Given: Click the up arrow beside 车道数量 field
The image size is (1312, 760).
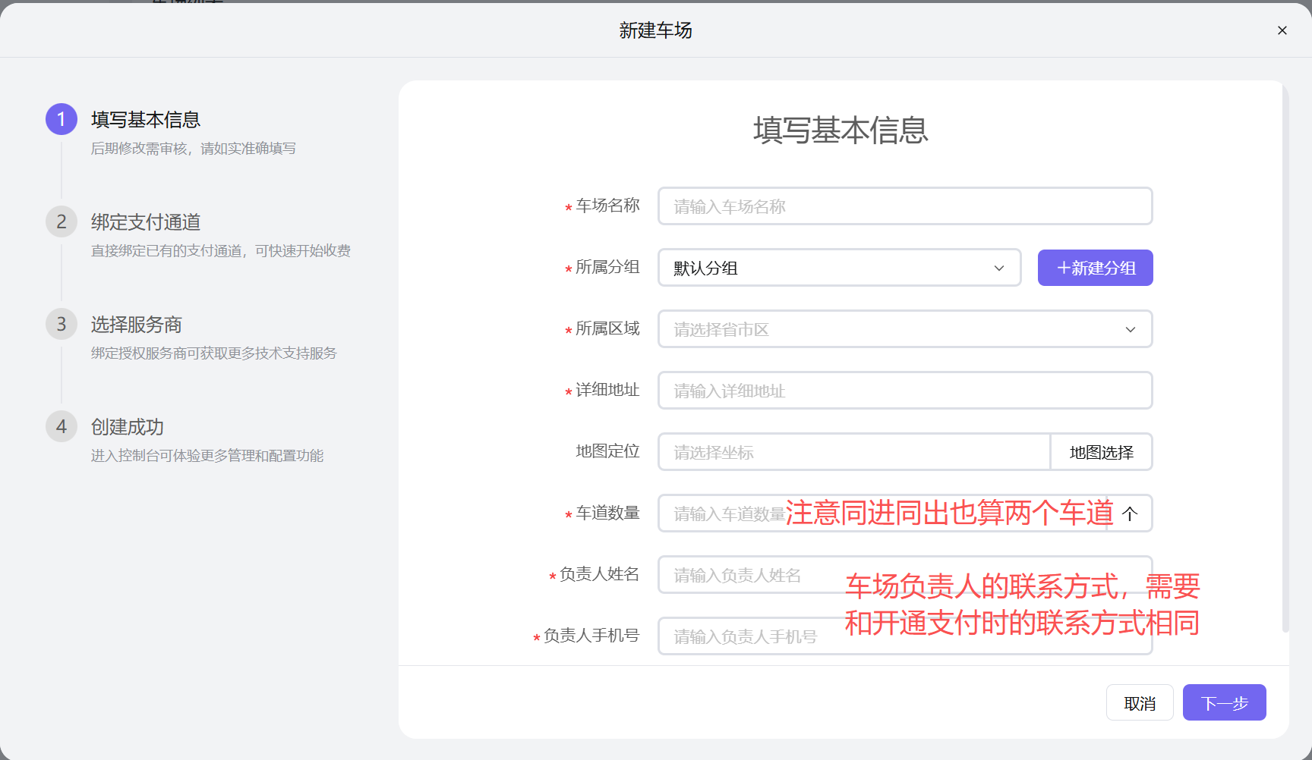Looking at the screenshot, I should coord(1131,513).
